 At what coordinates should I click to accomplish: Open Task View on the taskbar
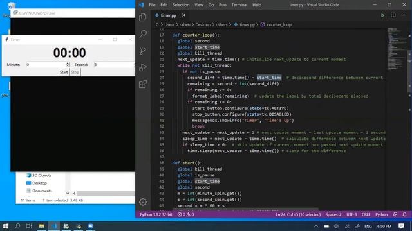tap(29, 226)
